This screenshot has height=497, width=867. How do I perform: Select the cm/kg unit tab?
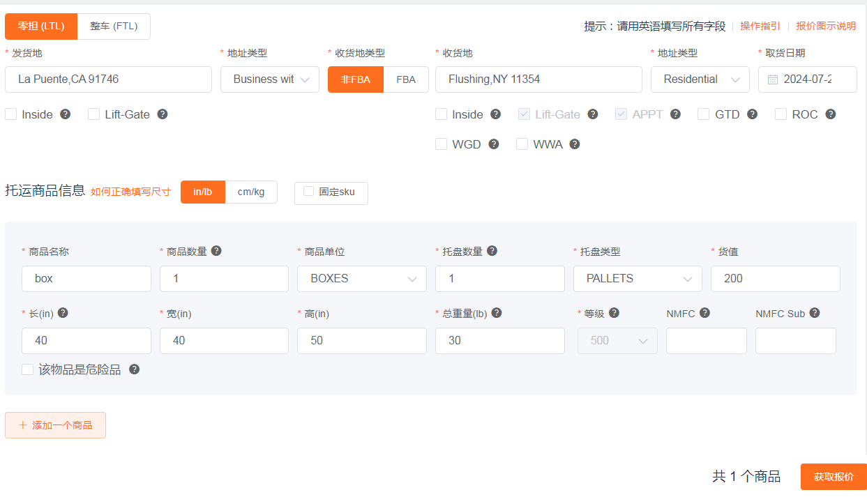pyautogui.click(x=251, y=192)
